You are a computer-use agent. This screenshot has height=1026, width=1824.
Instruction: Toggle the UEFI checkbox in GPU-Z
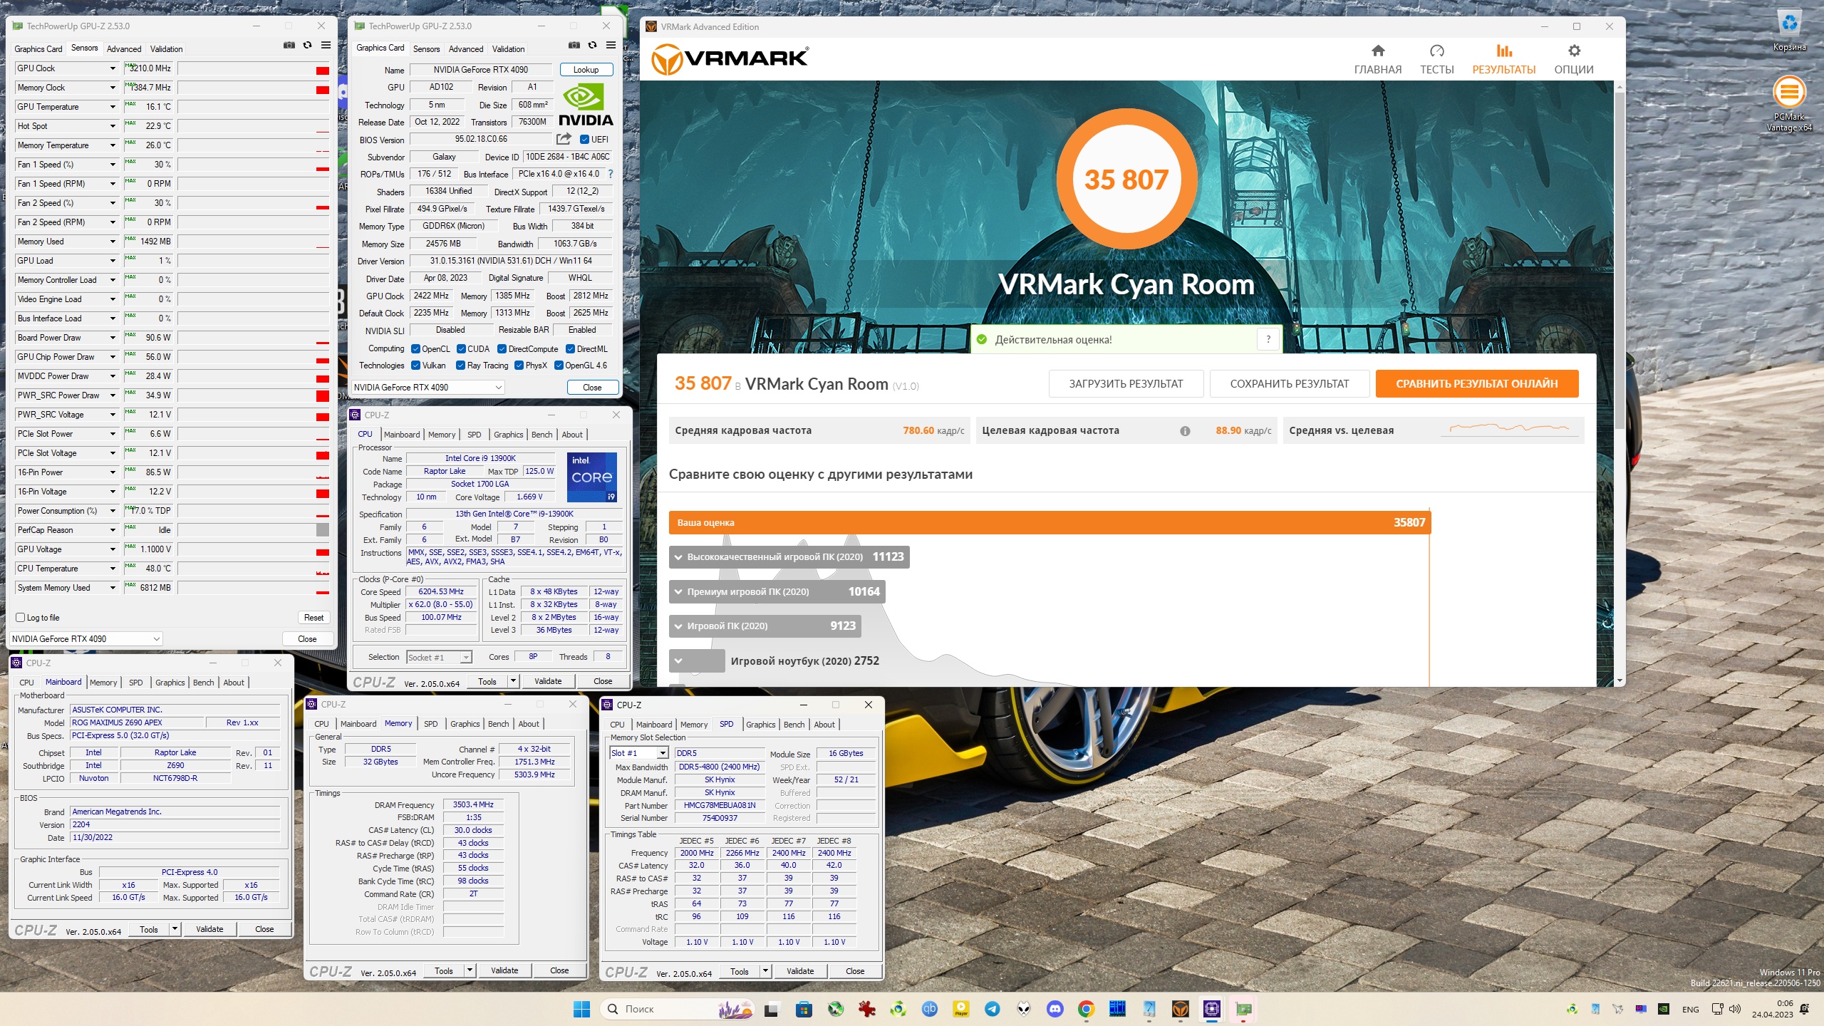coord(584,140)
